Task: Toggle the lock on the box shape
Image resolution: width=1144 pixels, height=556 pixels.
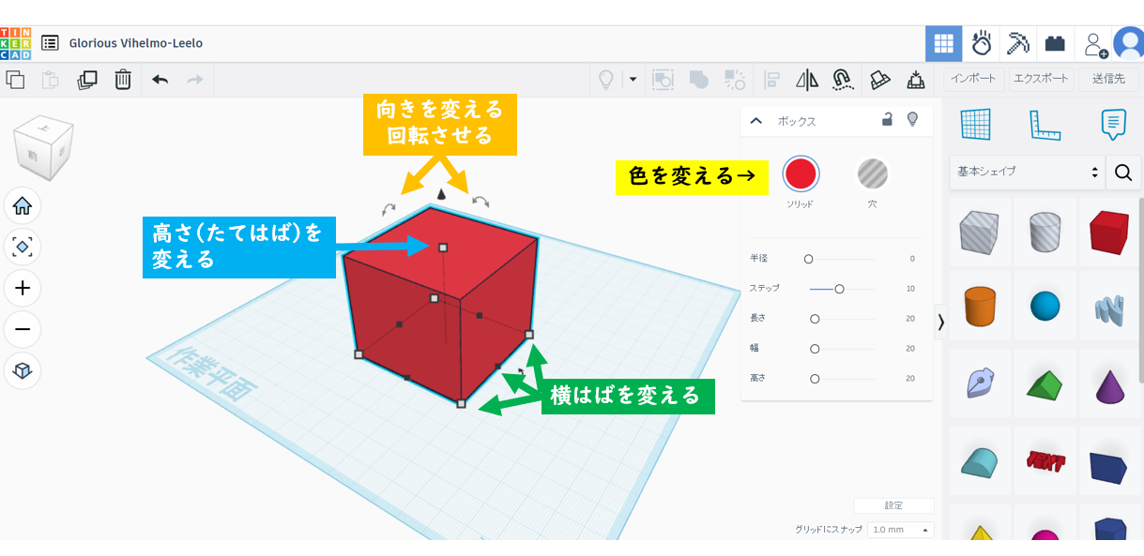Action: point(886,120)
